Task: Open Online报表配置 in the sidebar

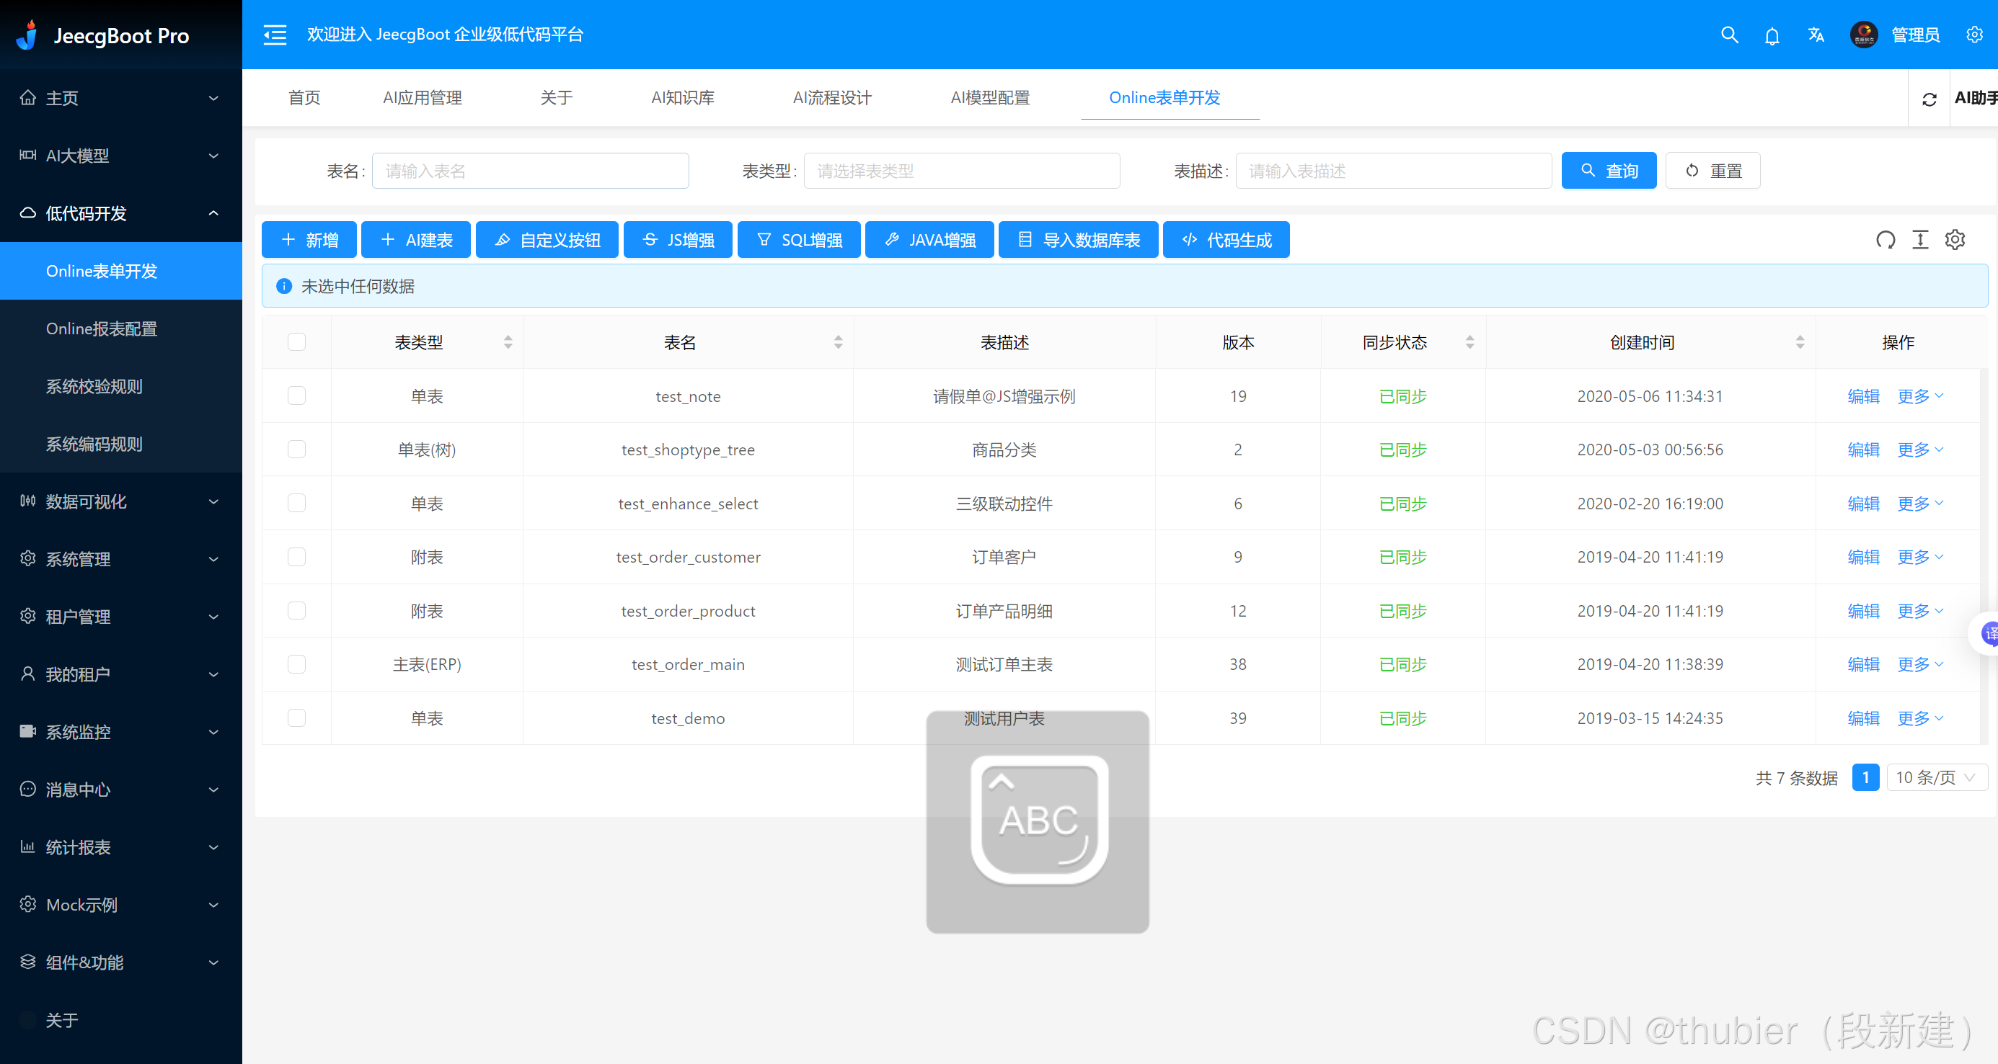Action: tap(102, 328)
